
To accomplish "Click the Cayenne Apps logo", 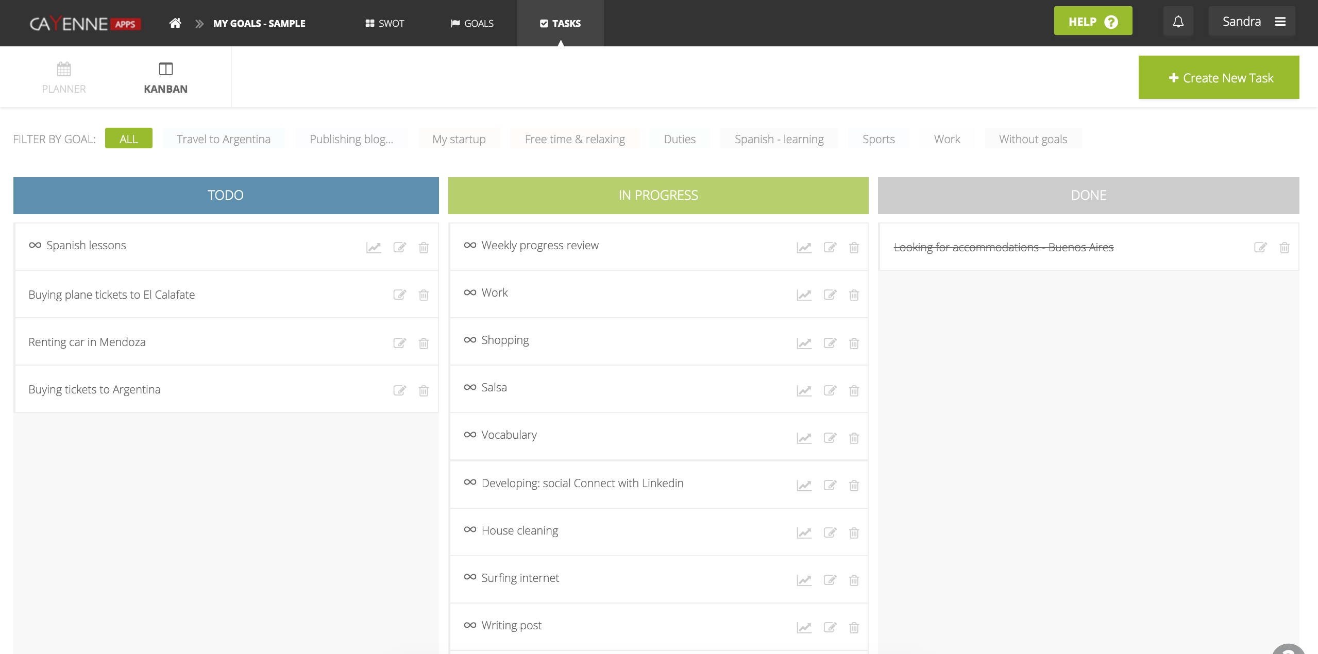I will (85, 23).
